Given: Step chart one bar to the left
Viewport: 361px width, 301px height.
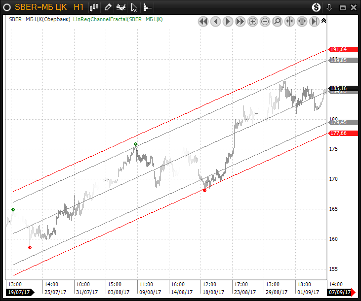Looking at the screenshot, I should pyautogui.click(x=215, y=21).
